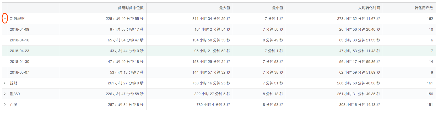Click the 最大值 column header
This screenshot has width=438, height=113.
[x=225, y=8]
